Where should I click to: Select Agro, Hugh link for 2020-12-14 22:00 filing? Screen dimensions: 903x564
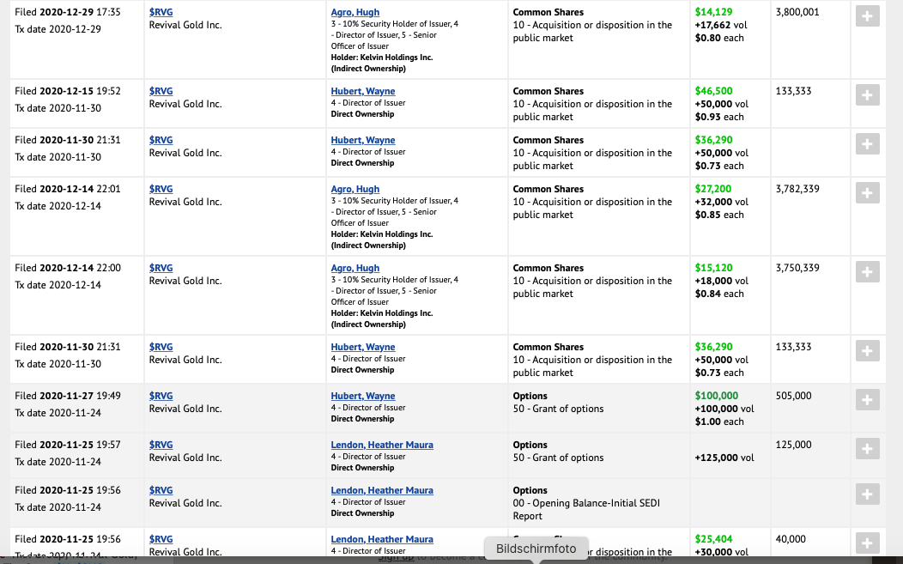pos(355,268)
